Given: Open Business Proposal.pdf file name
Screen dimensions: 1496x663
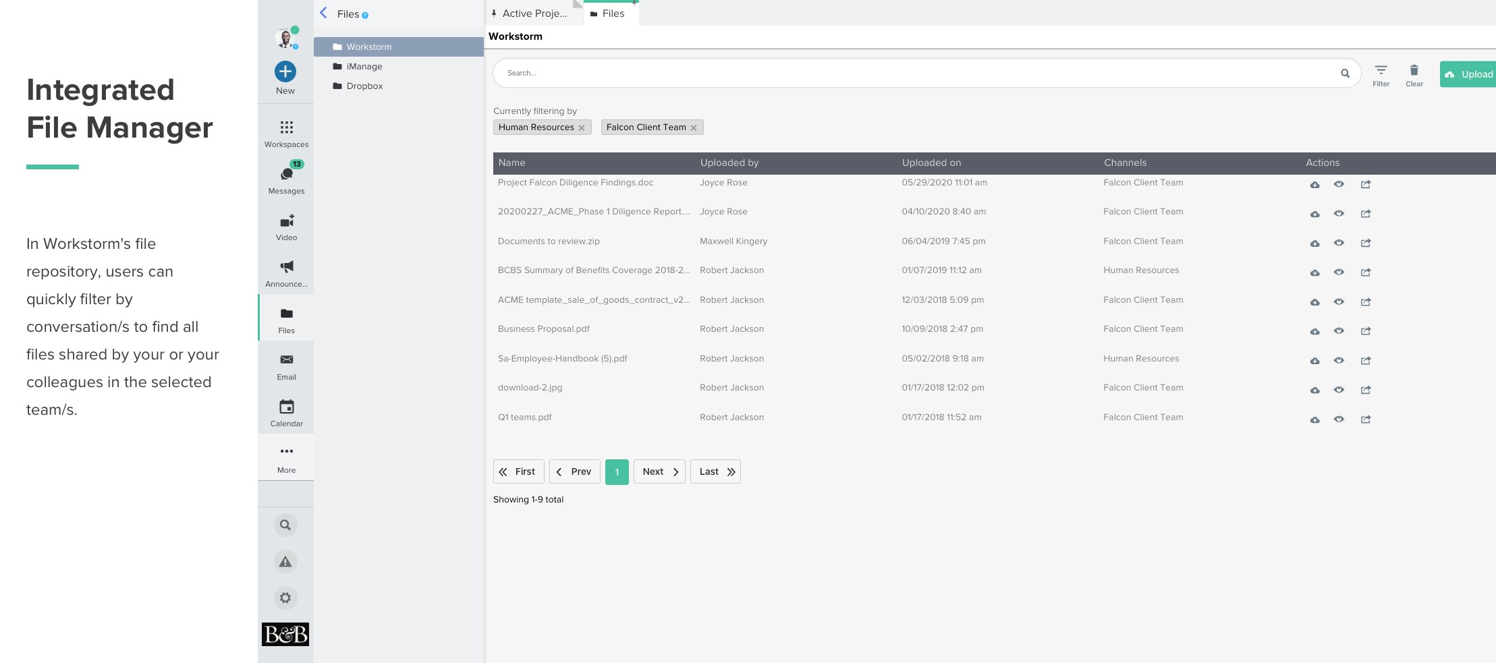Looking at the screenshot, I should (544, 329).
